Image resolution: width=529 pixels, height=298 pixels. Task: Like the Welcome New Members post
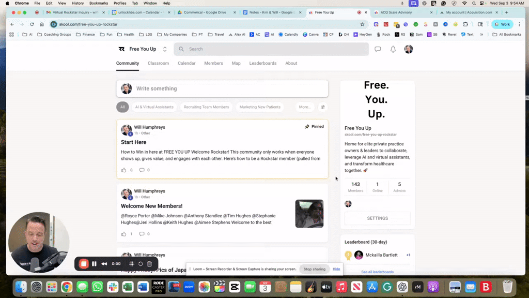point(123,234)
